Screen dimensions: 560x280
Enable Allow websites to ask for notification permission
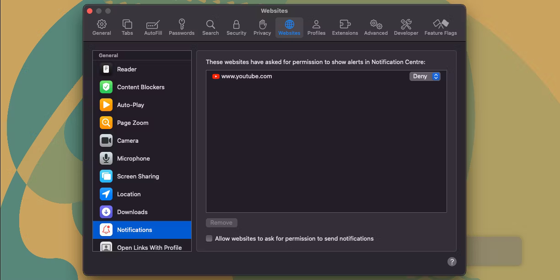point(209,238)
